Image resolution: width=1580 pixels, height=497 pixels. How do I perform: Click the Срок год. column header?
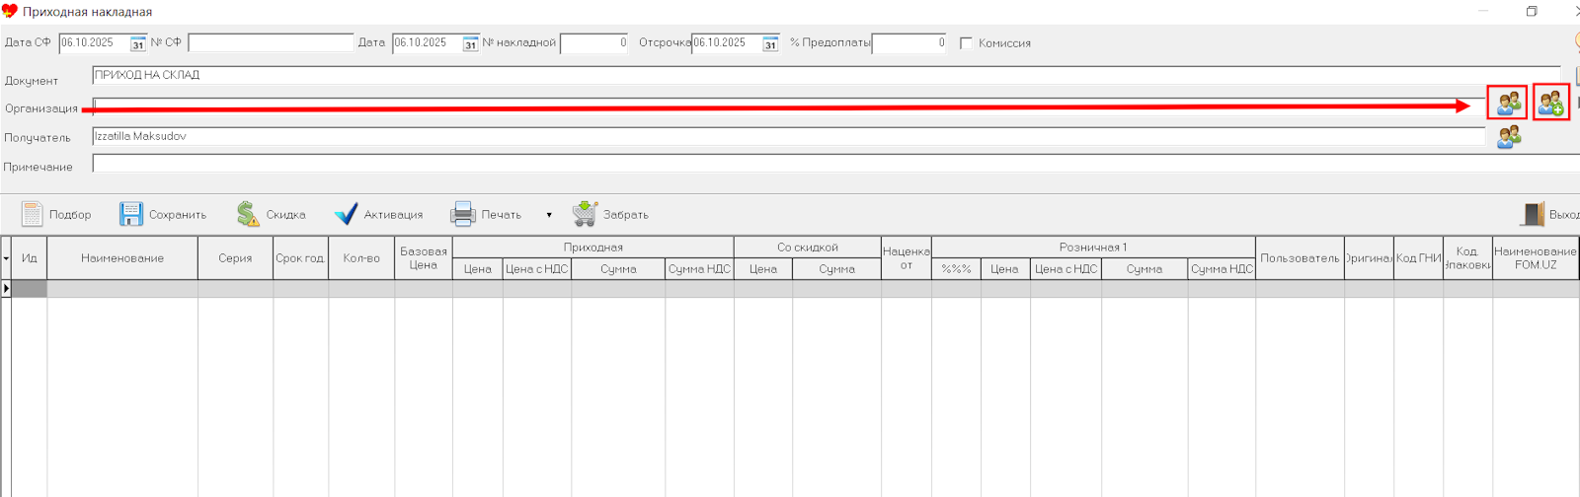[x=300, y=258]
